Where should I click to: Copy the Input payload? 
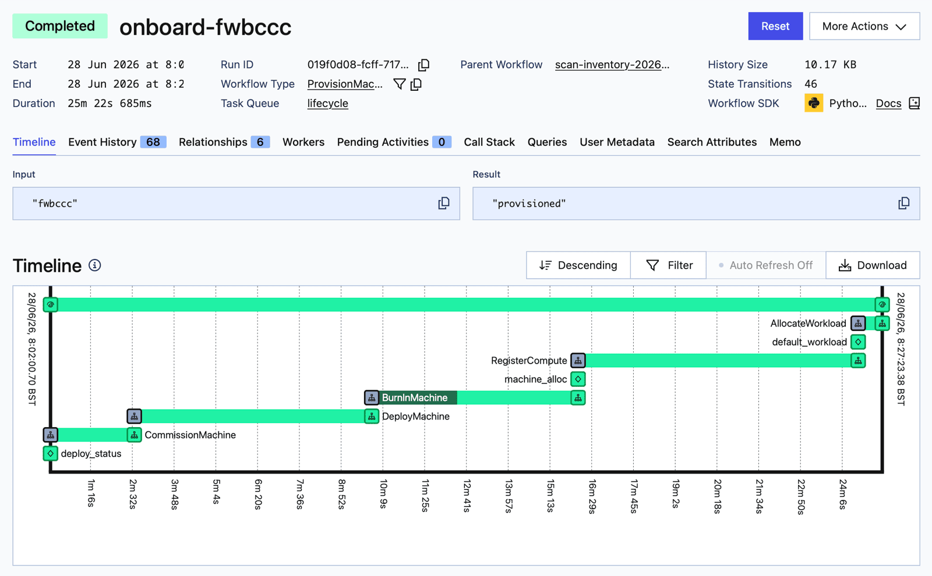(x=444, y=203)
